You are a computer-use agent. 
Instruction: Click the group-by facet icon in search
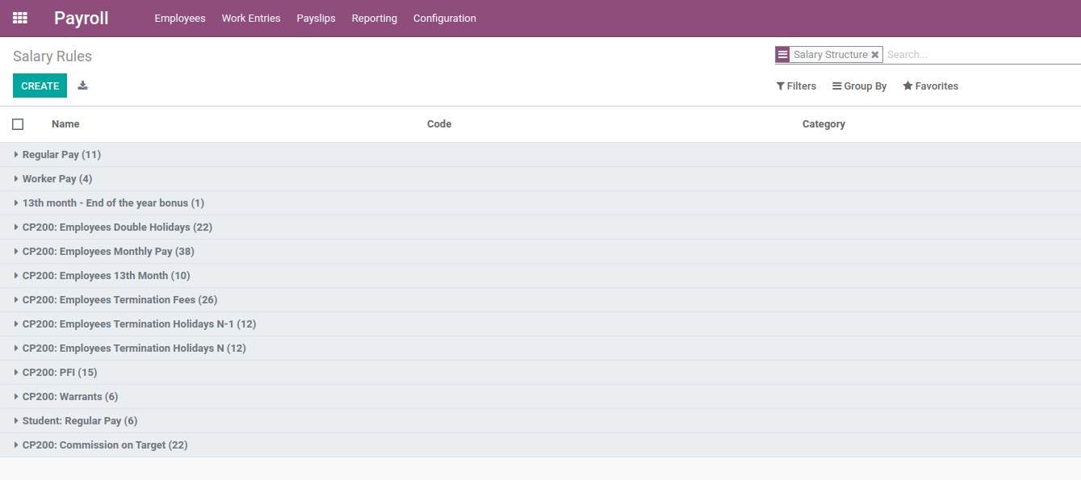point(782,55)
